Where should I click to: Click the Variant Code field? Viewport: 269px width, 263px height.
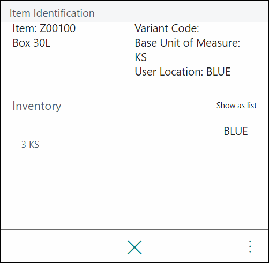click(x=167, y=28)
